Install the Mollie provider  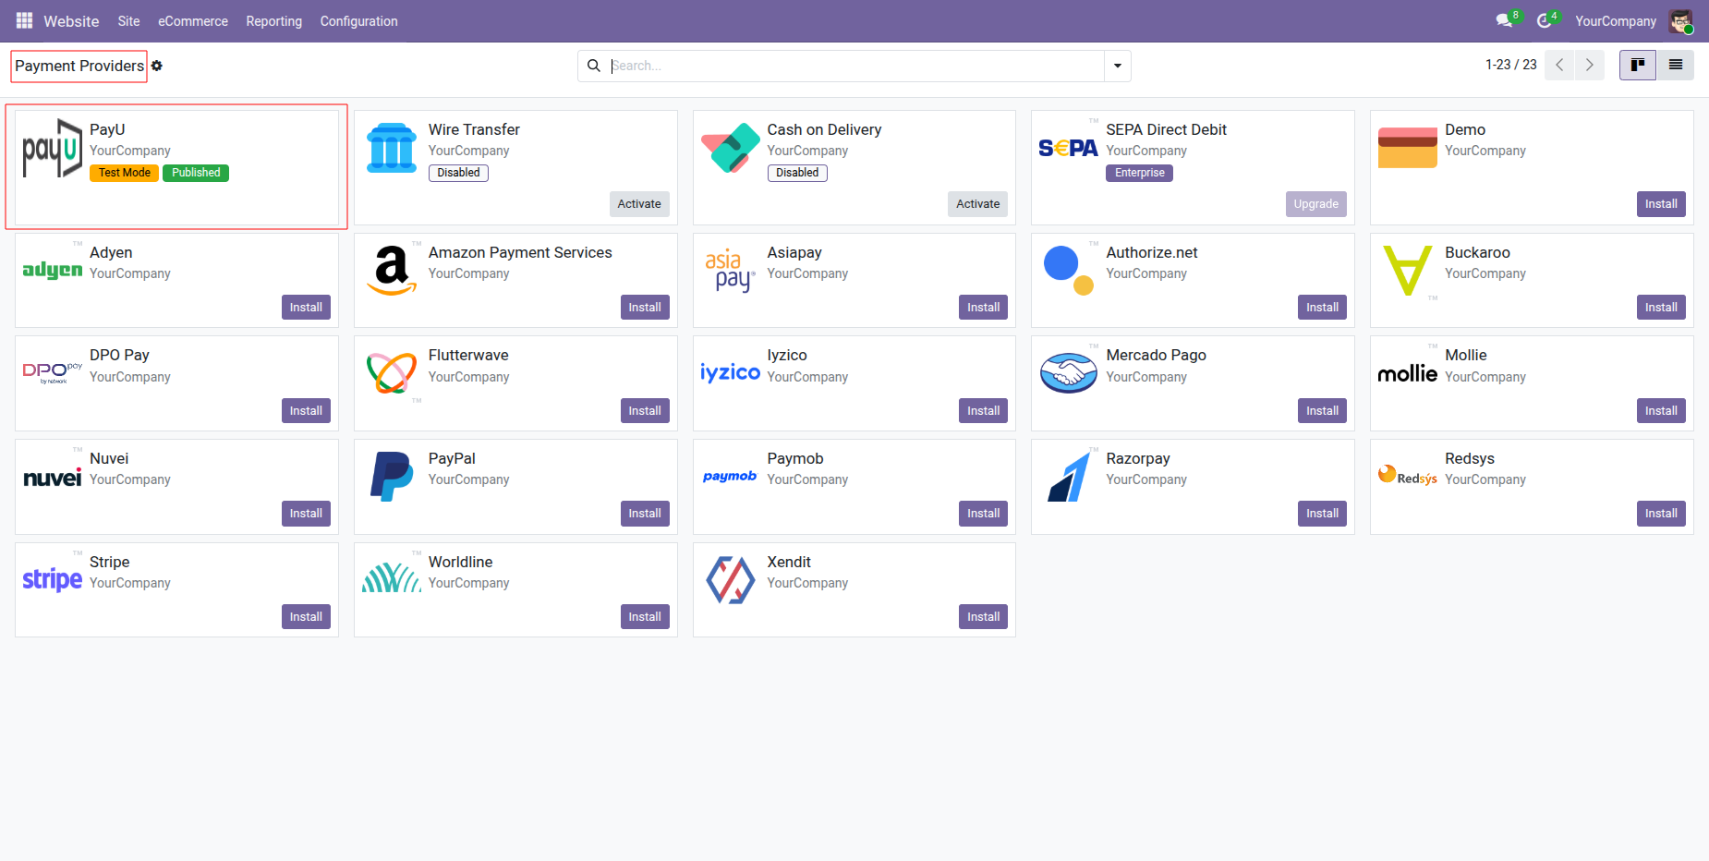click(1661, 411)
